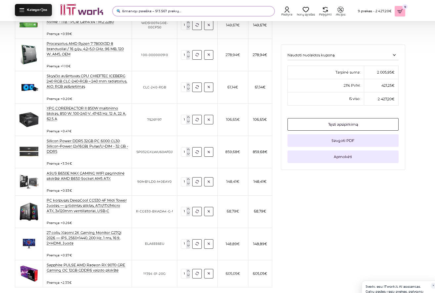Screen dimensions: 435x293
Task: Decrease quantity of Silicon Power DDR5 memory
Action: coord(189,154)
